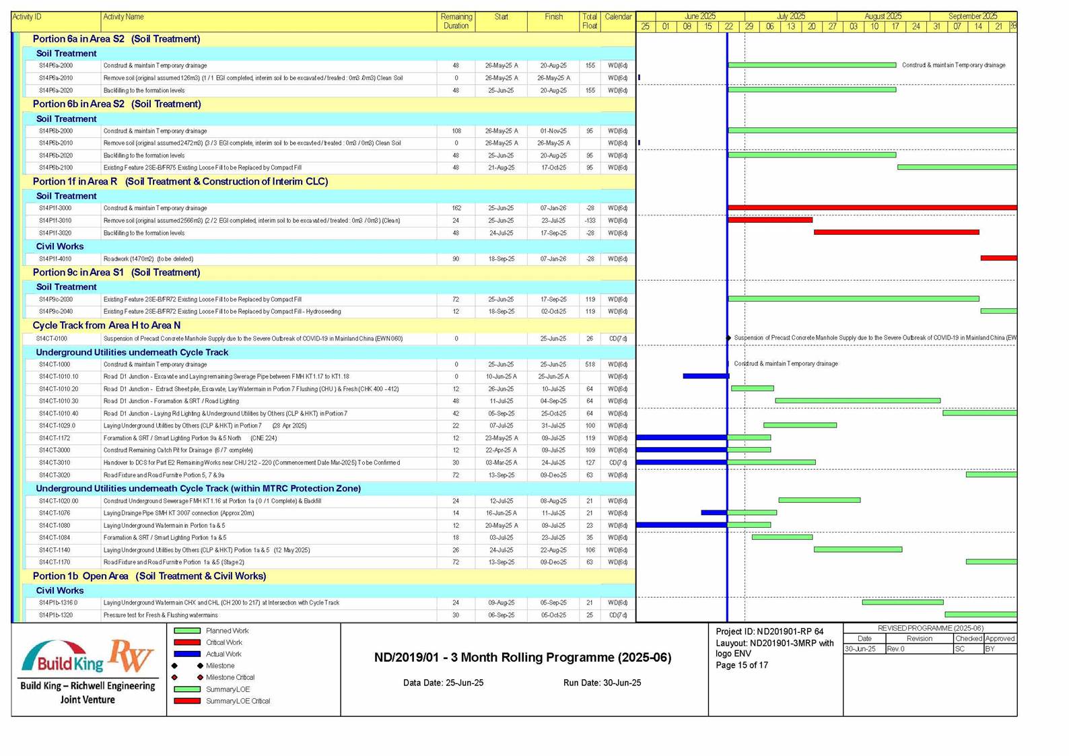Select the September 2025 timeline header

click(x=973, y=16)
